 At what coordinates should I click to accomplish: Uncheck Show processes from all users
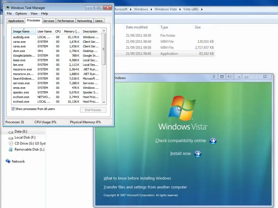click(13, 109)
